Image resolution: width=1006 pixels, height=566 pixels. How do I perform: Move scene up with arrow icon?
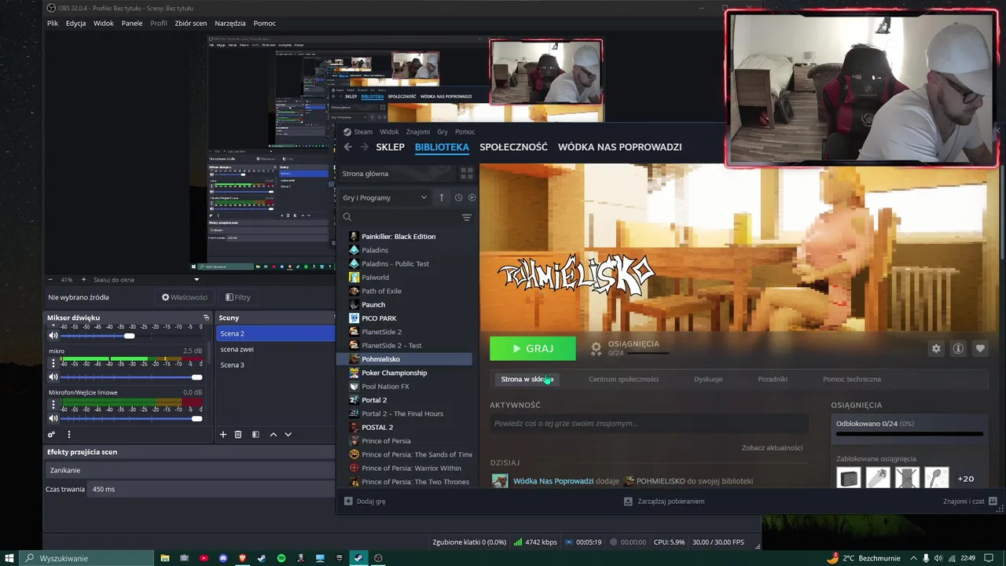273,434
